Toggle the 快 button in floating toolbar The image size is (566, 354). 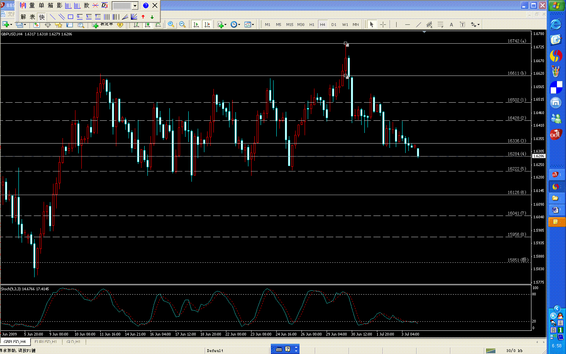[42, 17]
